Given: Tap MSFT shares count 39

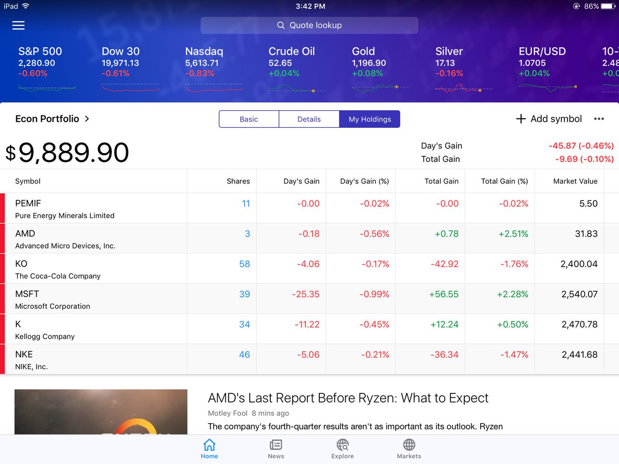Looking at the screenshot, I should coord(245,294).
